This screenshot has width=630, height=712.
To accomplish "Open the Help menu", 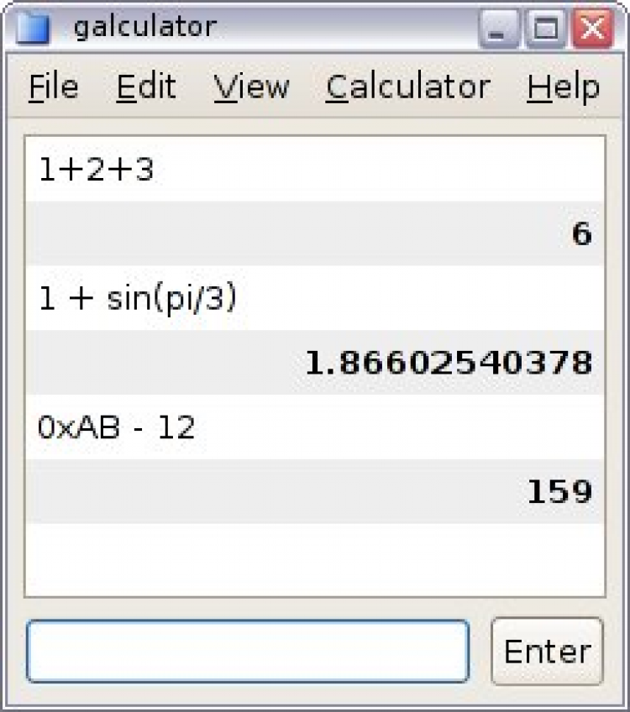I will (x=563, y=86).
